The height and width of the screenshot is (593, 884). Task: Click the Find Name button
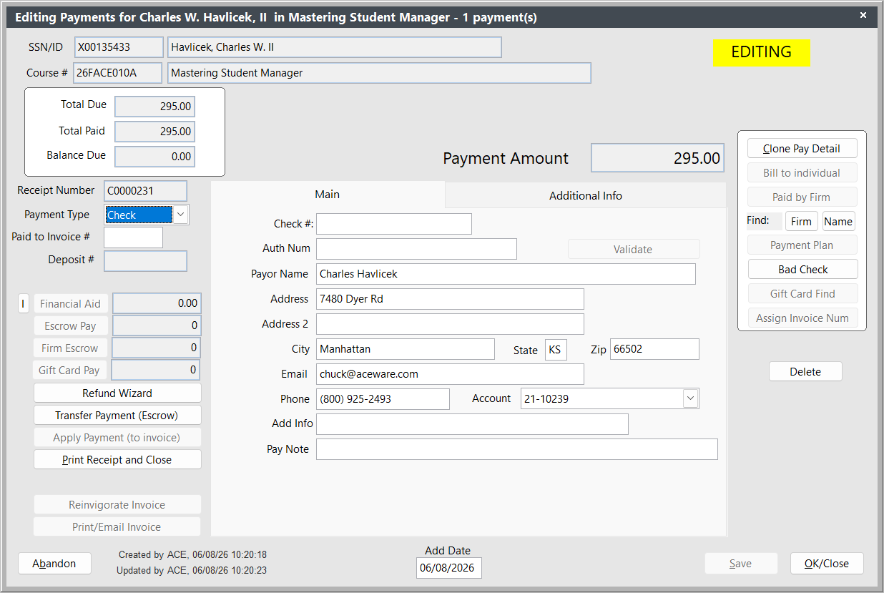point(838,222)
